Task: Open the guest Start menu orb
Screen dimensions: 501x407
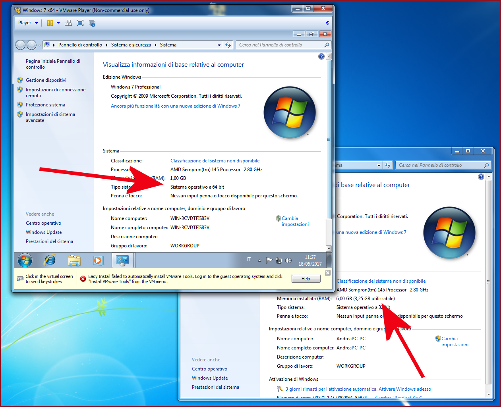Action: [25, 260]
